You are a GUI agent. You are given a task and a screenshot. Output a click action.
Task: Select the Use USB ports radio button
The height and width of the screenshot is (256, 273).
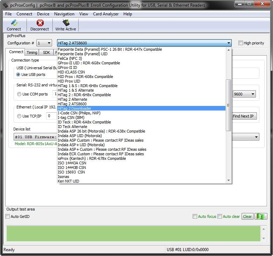pyautogui.click(x=19, y=74)
